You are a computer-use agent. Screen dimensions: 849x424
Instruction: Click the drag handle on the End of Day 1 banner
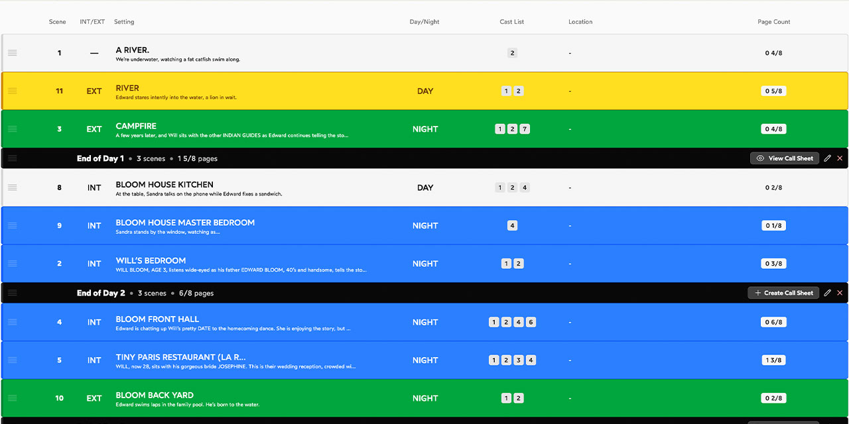[x=12, y=158]
